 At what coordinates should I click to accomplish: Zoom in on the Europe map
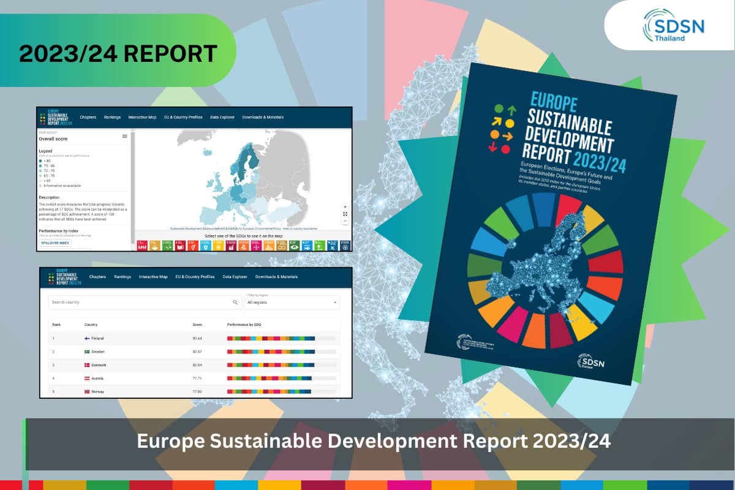(x=345, y=207)
